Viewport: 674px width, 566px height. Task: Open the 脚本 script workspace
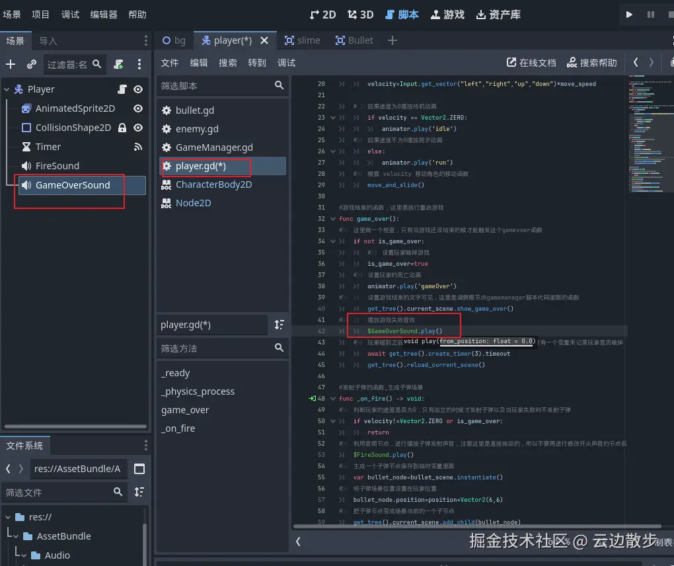pos(402,15)
